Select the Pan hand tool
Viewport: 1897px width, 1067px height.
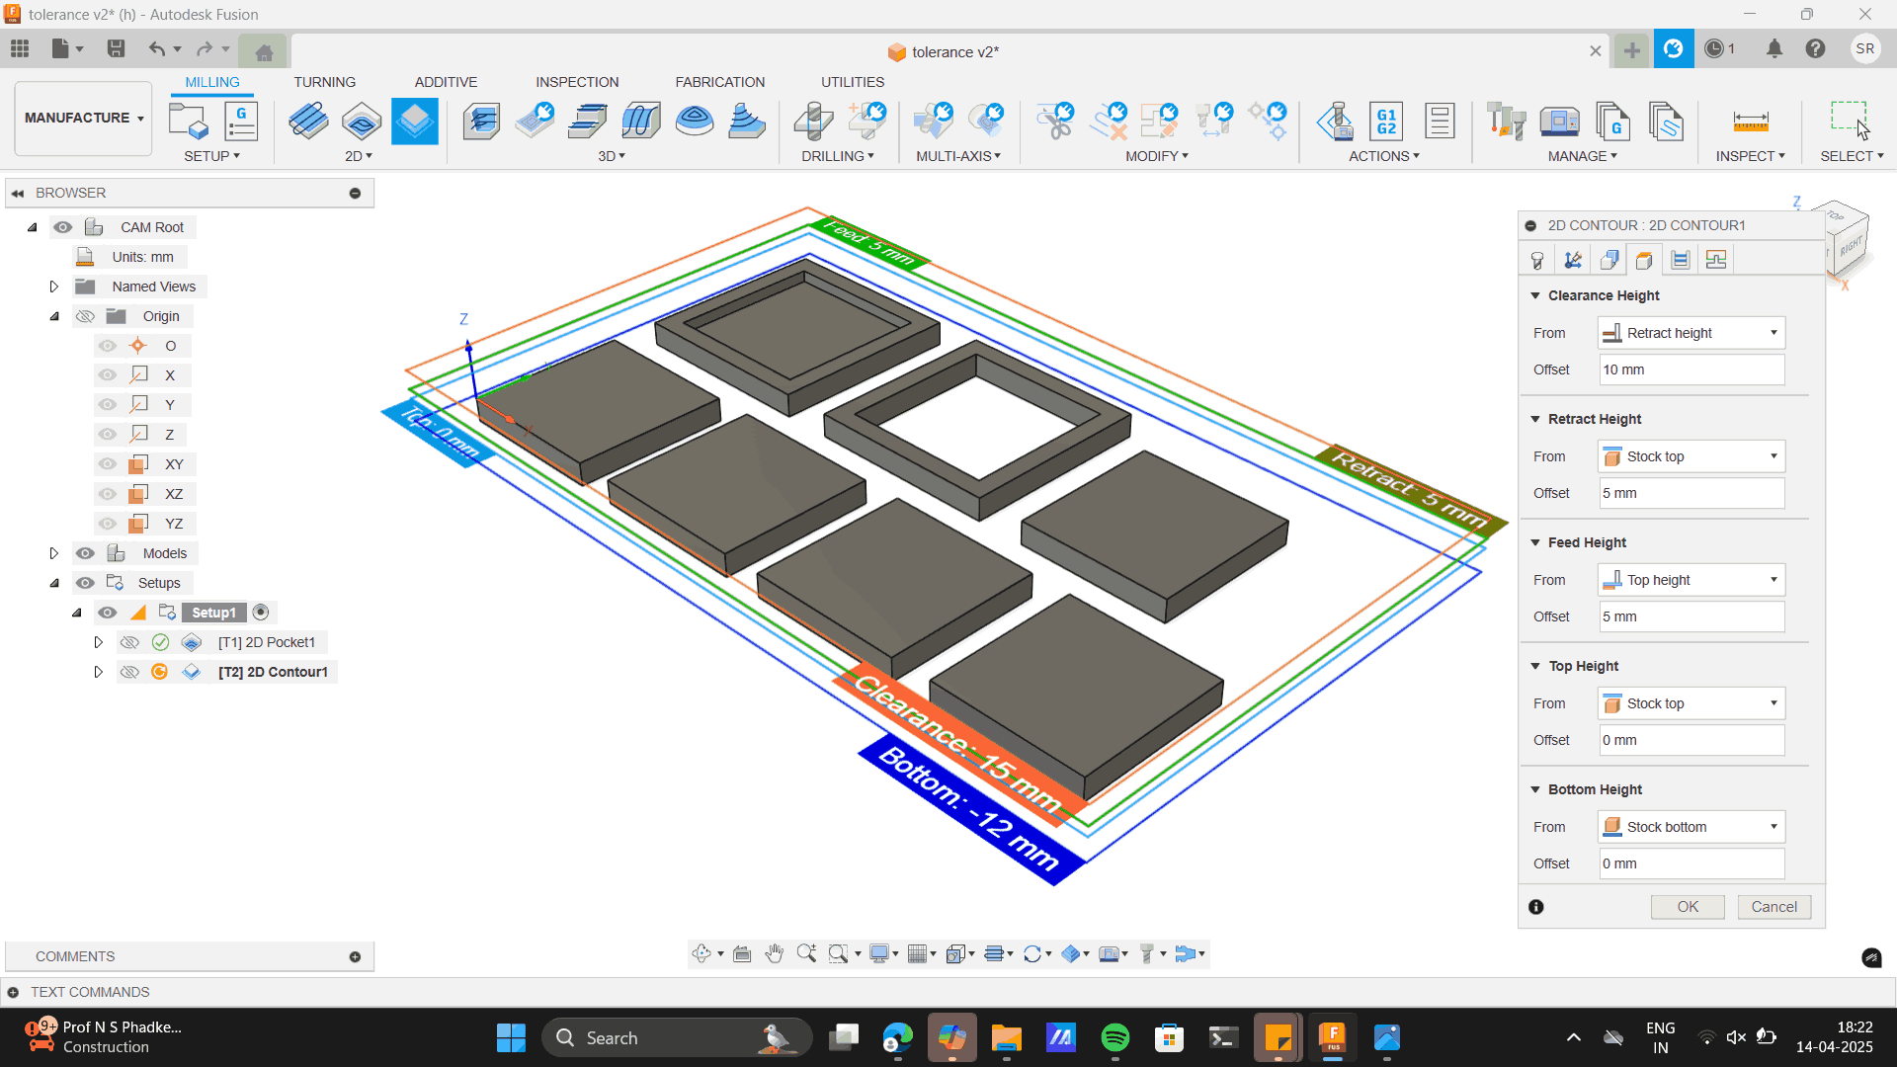click(x=774, y=953)
